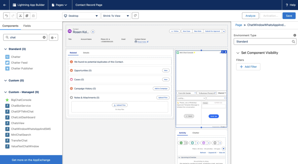Image resolution: width=298 pixels, height=164 pixels.
Task: Click the back arrow in header
Action: [x=5, y=5]
